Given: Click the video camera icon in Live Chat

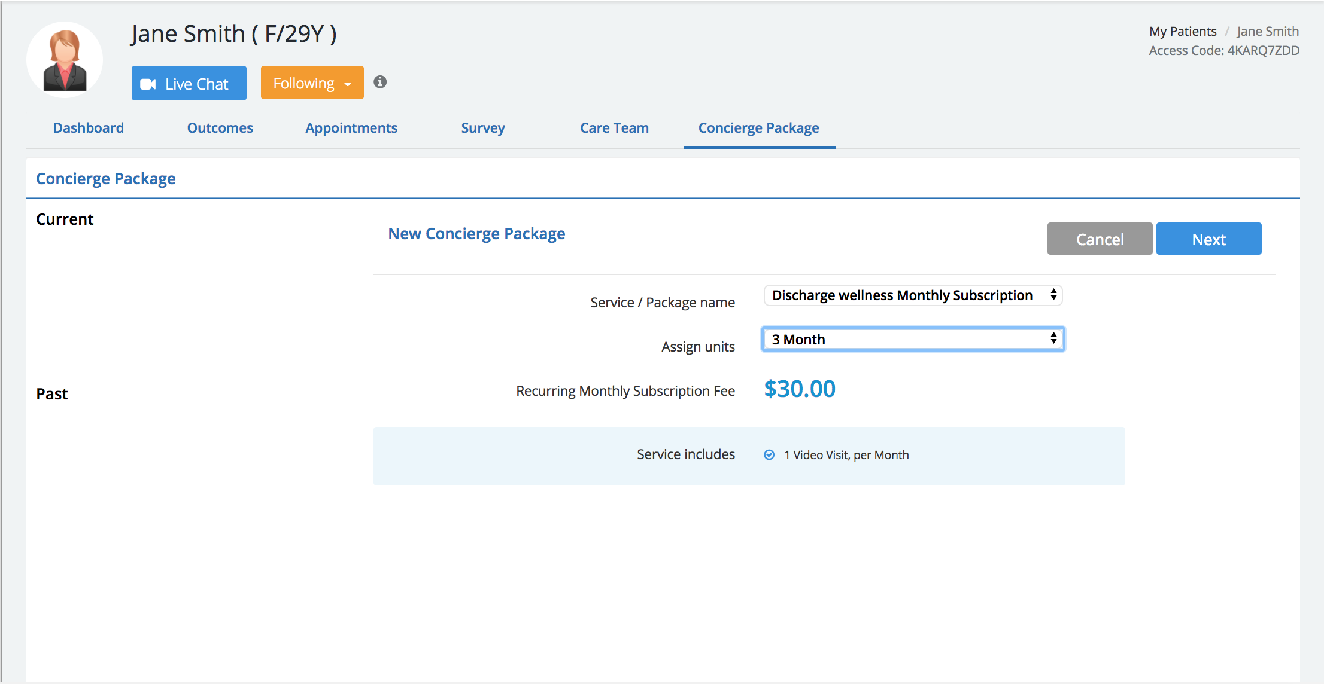Looking at the screenshot, I should point(148,84).
